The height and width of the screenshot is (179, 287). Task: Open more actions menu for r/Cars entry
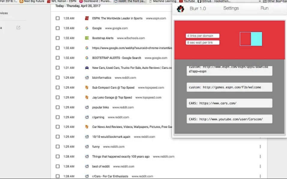click(x=260, y=176)
